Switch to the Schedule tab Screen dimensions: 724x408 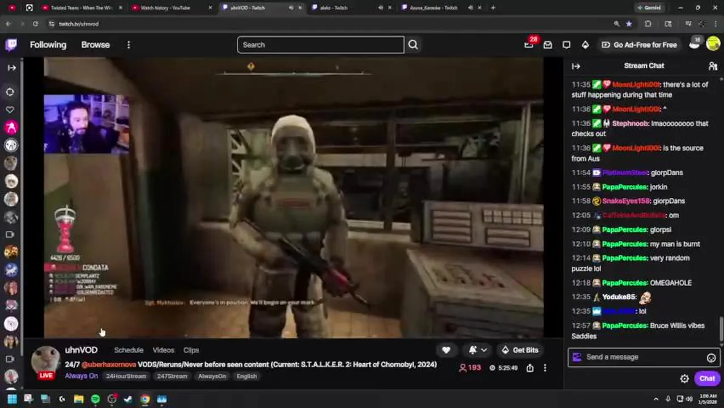[x=129, y=350]
